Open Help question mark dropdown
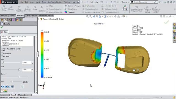Screen dimensions: 176x99 162,2
